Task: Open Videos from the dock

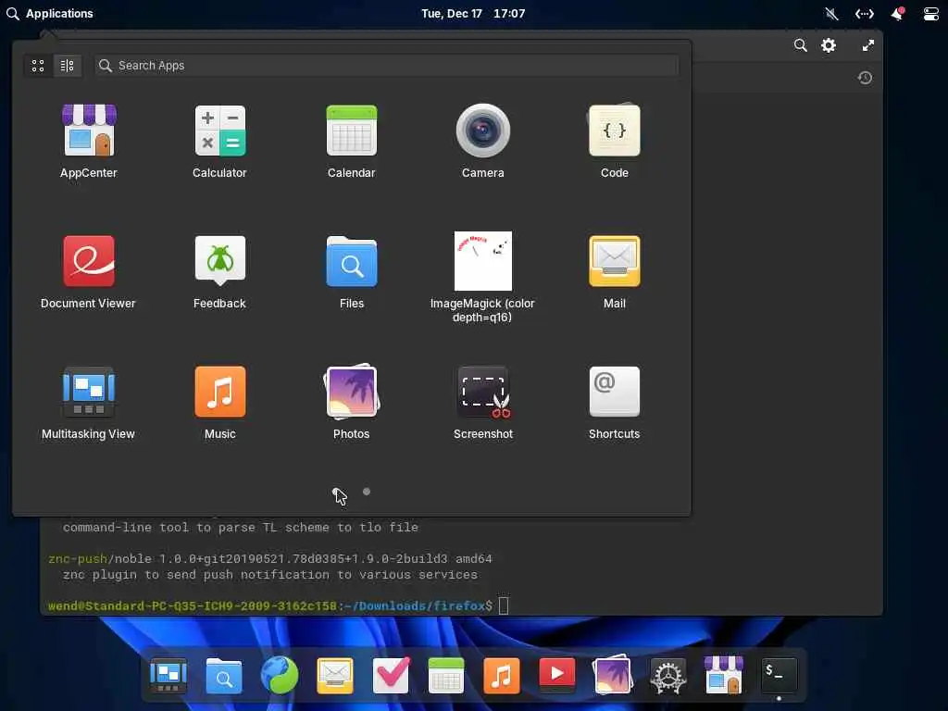Action: pos(556,674)
